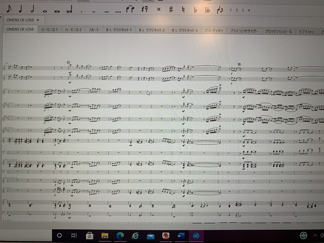Toggle voice 3 in note toolbar

243,10
